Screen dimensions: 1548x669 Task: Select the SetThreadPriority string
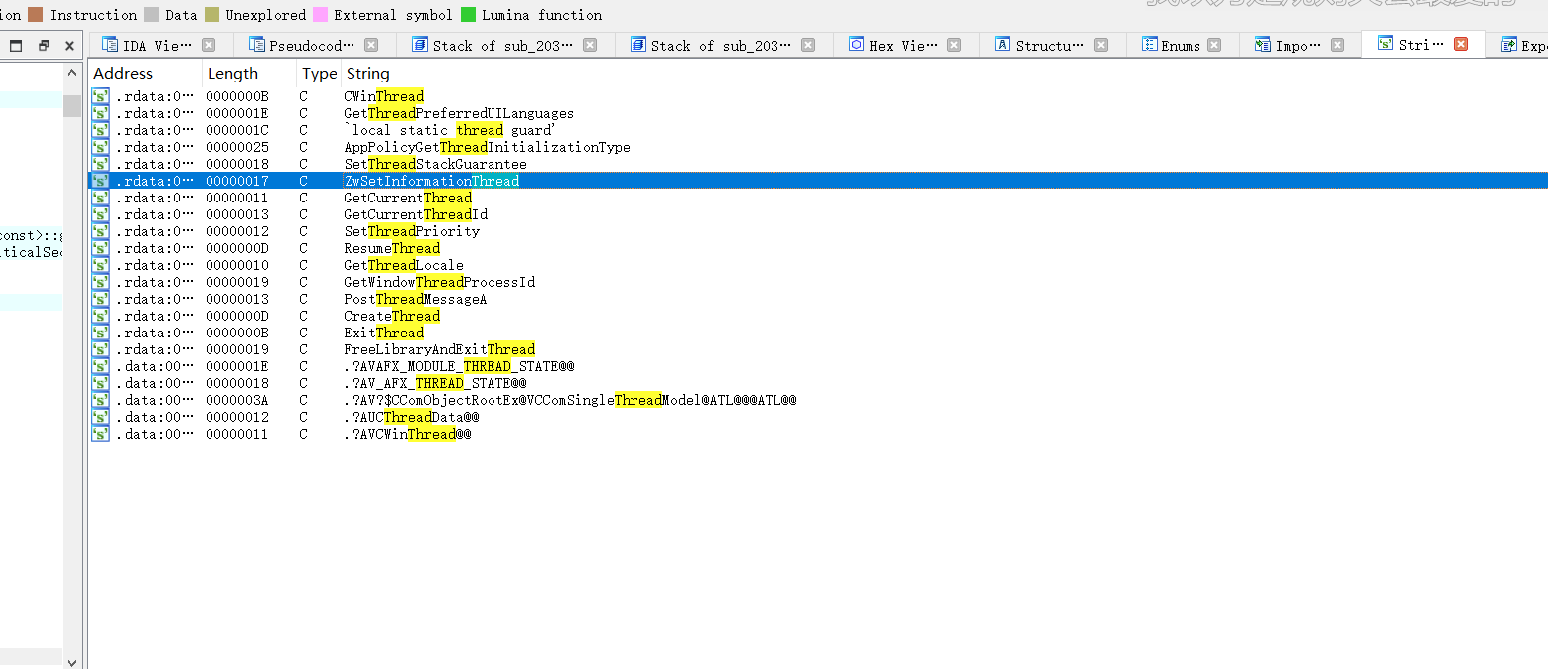click(818, 231)
